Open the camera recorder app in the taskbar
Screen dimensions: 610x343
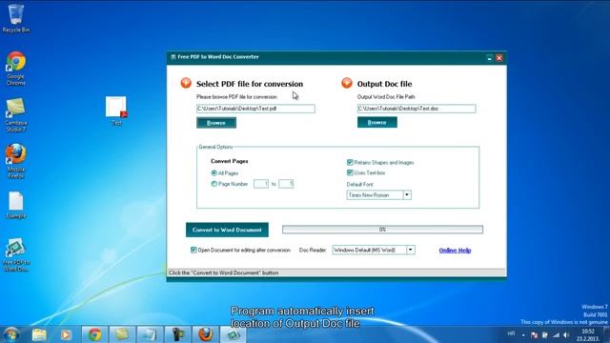(177, 334)
